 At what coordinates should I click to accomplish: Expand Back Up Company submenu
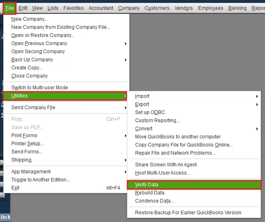tap(66, 60)
